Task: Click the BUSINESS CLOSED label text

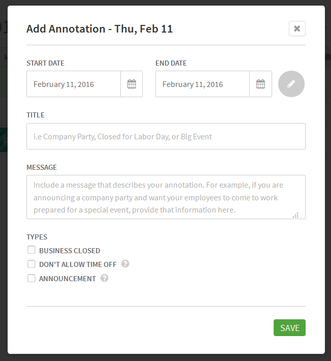Action: click(70, 251)
